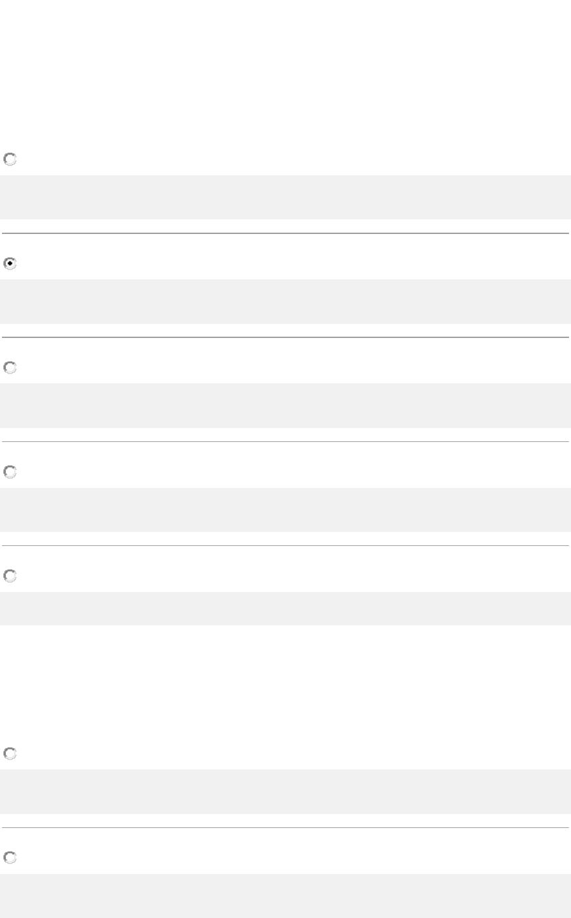This screenshot has width=571, height=918.
Task: Click the first gray box in the lower group
Action: click(x=285, y=792)
